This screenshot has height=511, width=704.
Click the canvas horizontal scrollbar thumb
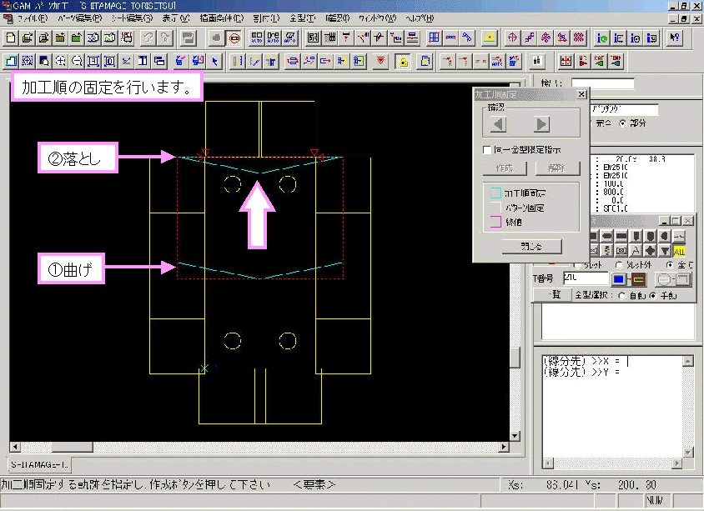click(73, 447)
